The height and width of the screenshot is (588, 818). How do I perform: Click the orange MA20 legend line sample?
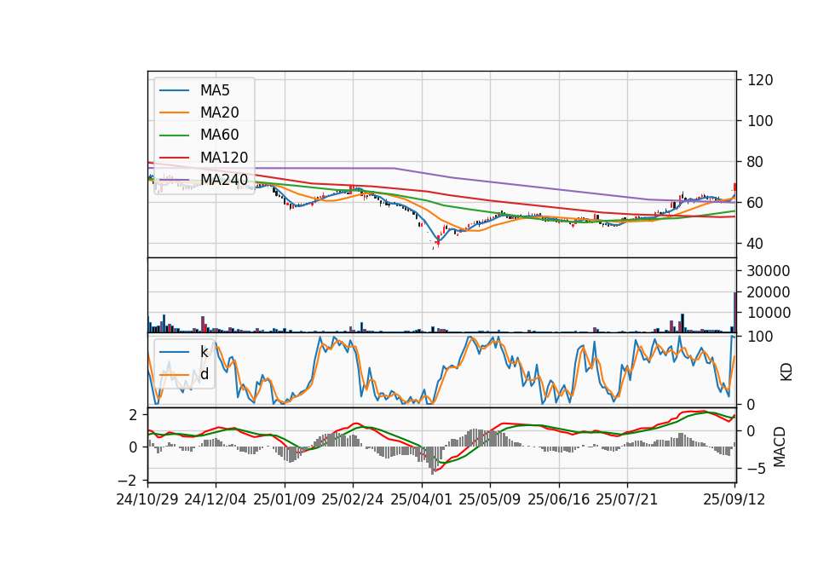(174, 112)
